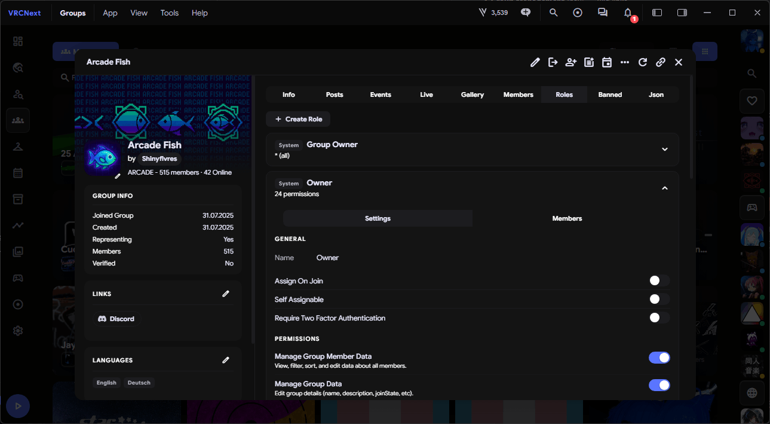This screenshot has width=770, height=424.
Task: Open the world search globe icon in sidebar
Action: click(18, 68)
